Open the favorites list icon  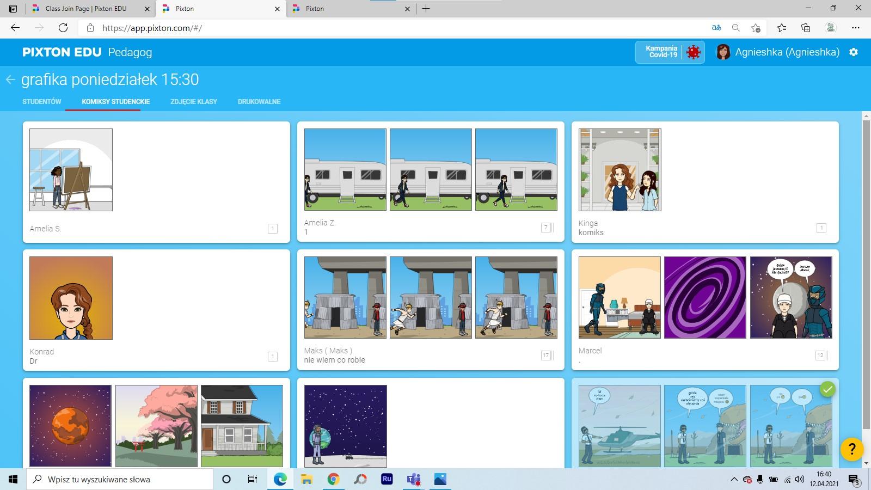(782, 28)
